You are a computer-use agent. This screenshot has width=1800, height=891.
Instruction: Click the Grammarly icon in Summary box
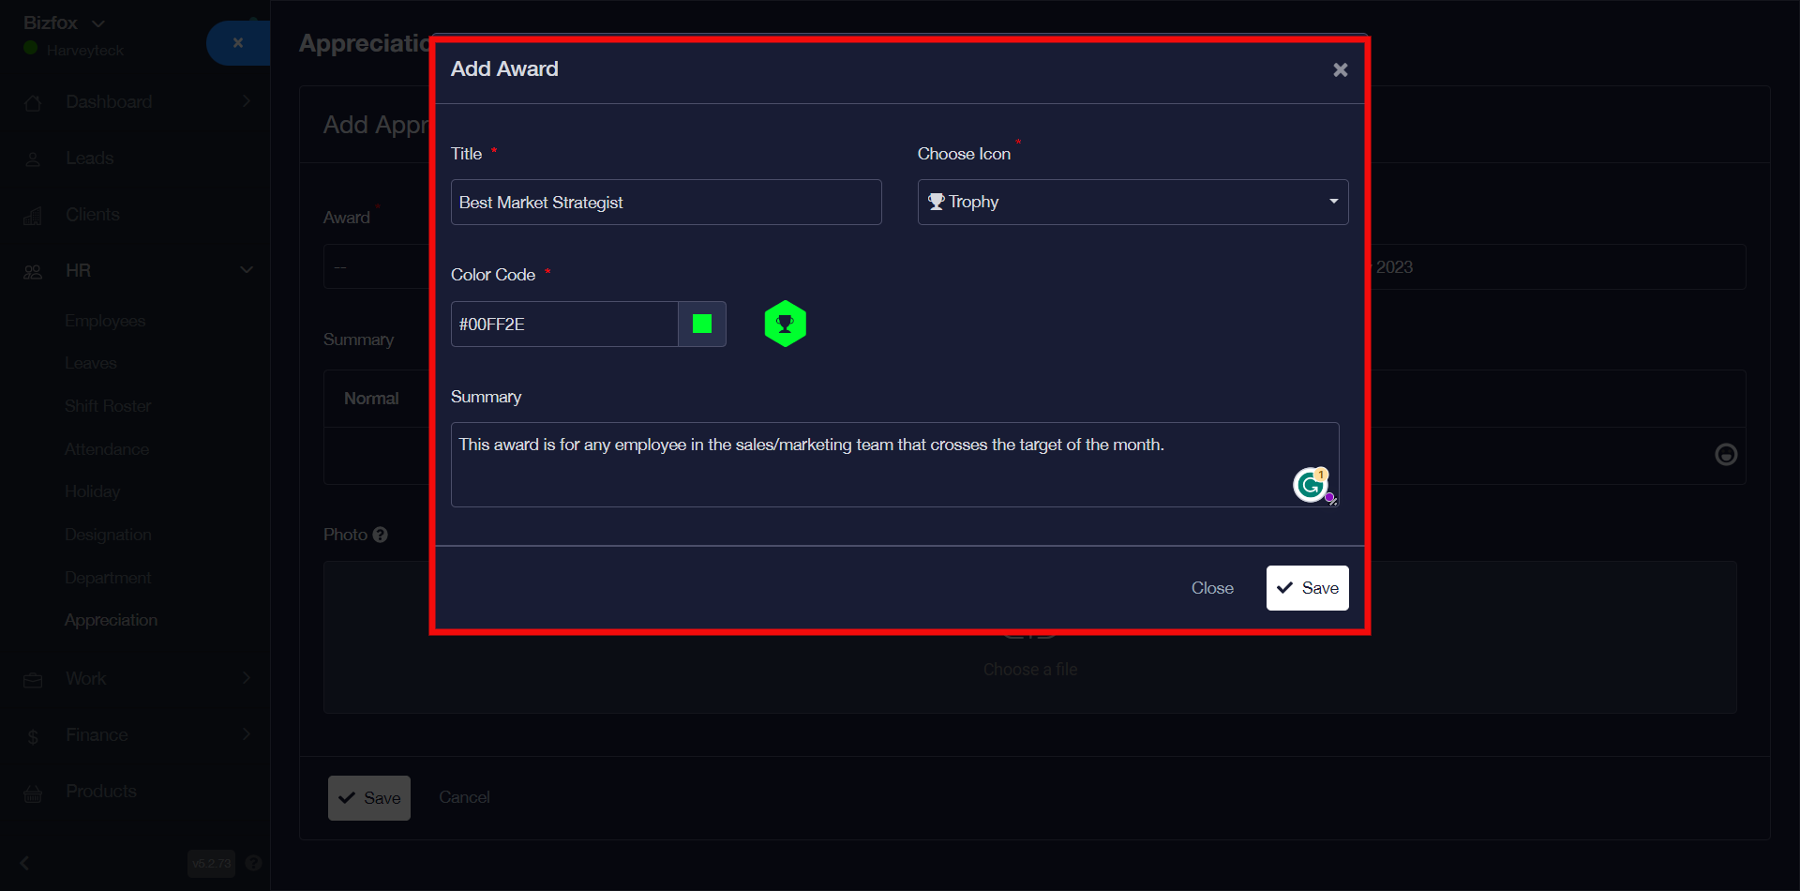(1310, 485)
